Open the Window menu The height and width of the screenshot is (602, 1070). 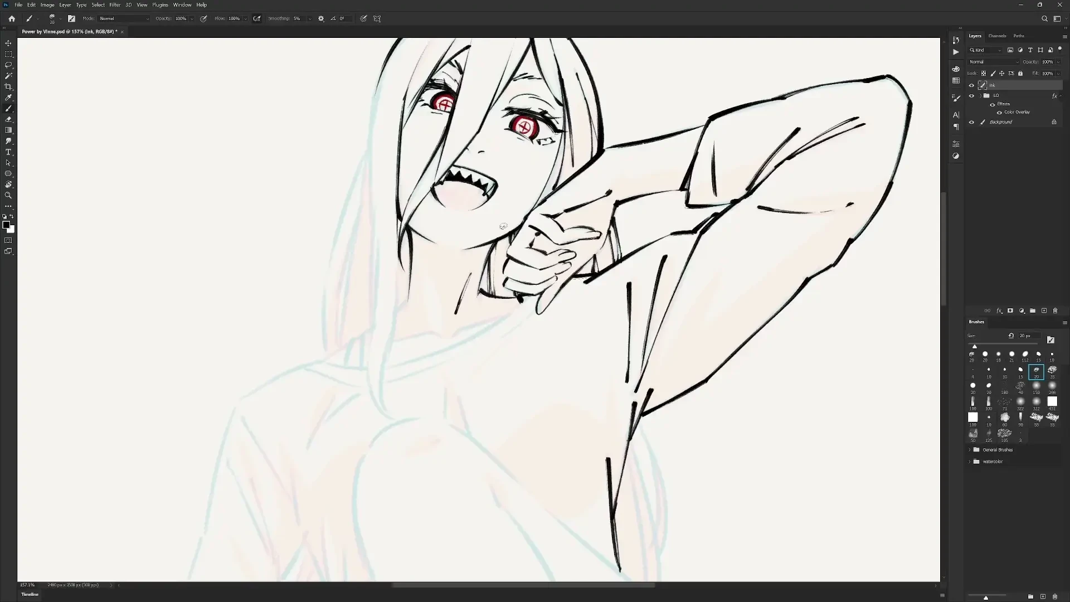pos(182,4)
